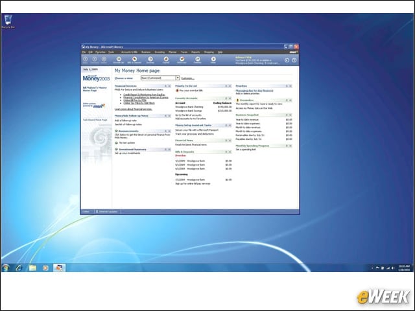Image resolution: width=415 pixels, height=311 pixels.
Task: Open Credit Report & Monitoring link
Action: [x=144, y=95]
